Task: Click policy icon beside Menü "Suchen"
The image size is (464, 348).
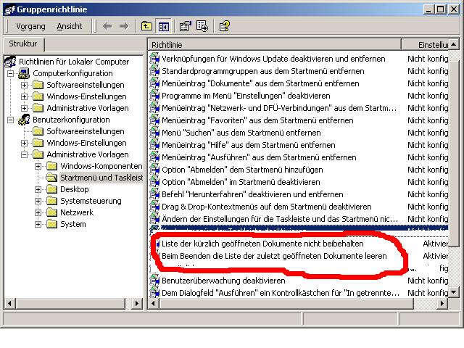Action: (154, 133)
